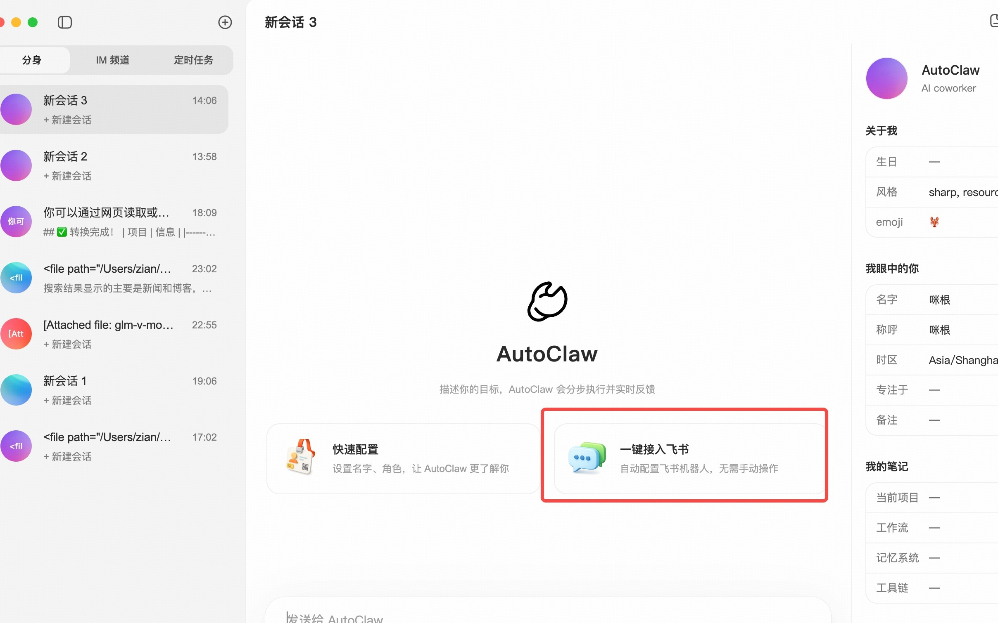Viewport: 998px width, 623px height.
Task: Click the AutoClaw cat logo in the center
Action: point(547,301)
